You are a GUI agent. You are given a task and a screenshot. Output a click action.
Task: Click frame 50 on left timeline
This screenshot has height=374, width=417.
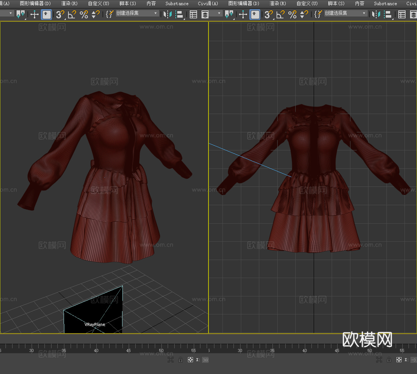click(x=161, y=350)
